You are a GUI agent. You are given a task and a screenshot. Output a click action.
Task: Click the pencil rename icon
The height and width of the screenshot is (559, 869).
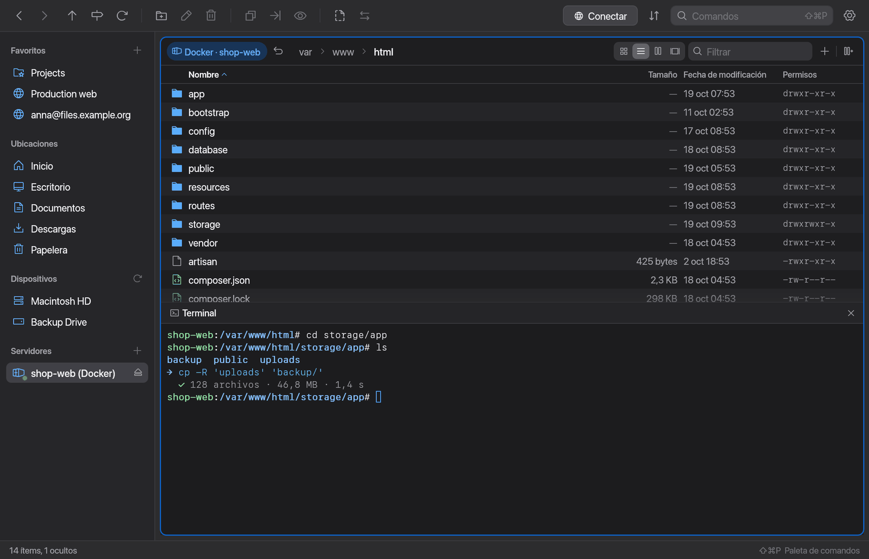tap(186, 16)
